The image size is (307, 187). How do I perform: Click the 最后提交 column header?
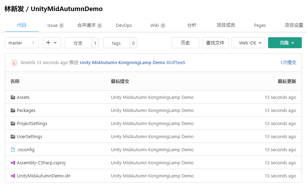[120, 81]
